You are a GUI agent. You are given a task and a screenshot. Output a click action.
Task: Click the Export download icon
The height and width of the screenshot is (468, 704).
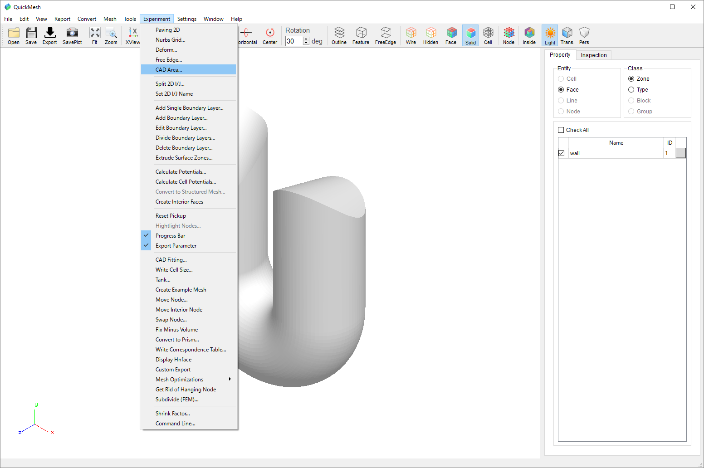(50, 35)
